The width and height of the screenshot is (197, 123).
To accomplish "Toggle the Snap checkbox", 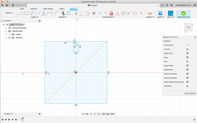I will [x=187, y=57].
